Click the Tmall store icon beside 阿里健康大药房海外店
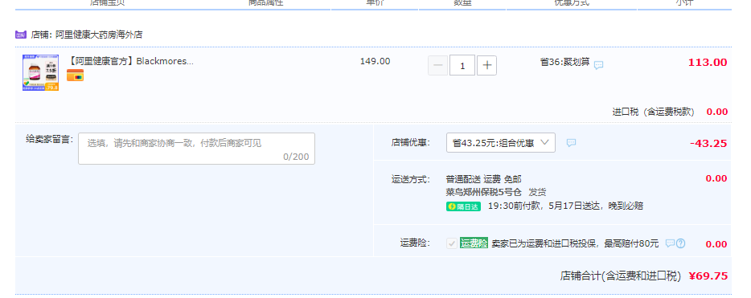Viewport: 751px width, 298px height. [x=21, y=35]
